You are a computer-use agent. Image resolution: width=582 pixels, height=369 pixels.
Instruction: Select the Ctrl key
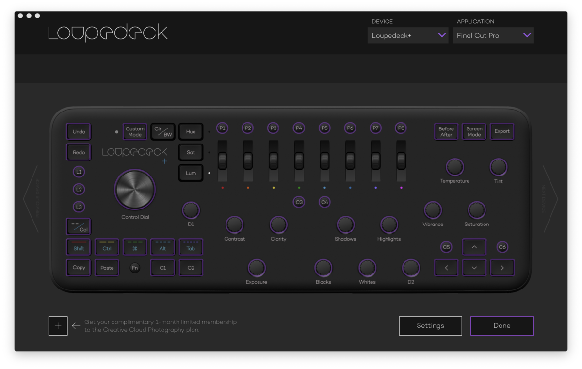(x=107, y=247)
